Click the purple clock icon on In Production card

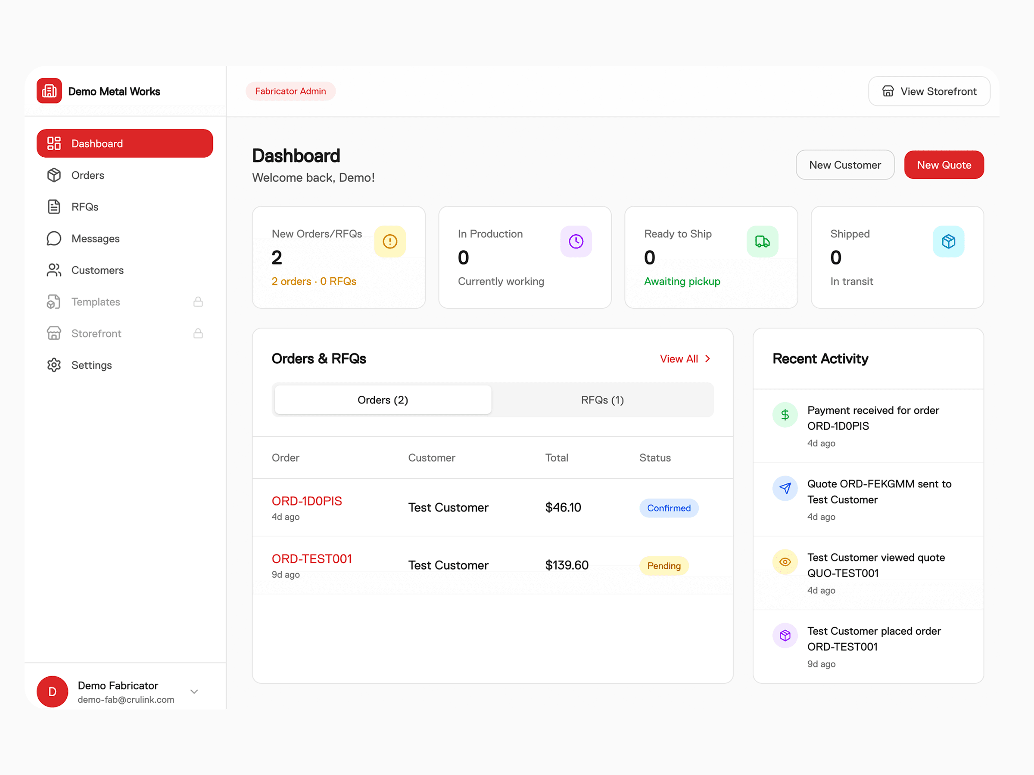tap(576, 242)
